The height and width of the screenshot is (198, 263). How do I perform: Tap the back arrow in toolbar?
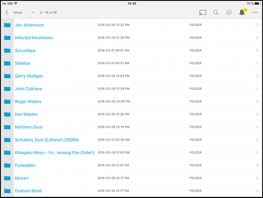click(7, 12)
